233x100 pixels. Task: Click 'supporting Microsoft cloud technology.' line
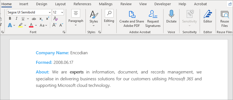point(73,85)
